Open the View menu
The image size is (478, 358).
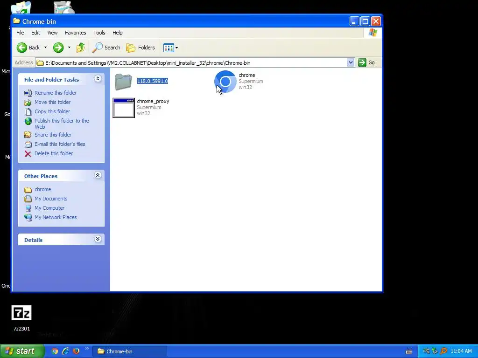click(x=52, y=33)
